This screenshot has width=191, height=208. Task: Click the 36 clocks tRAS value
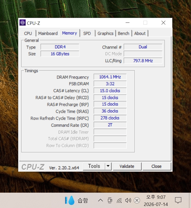110,111
